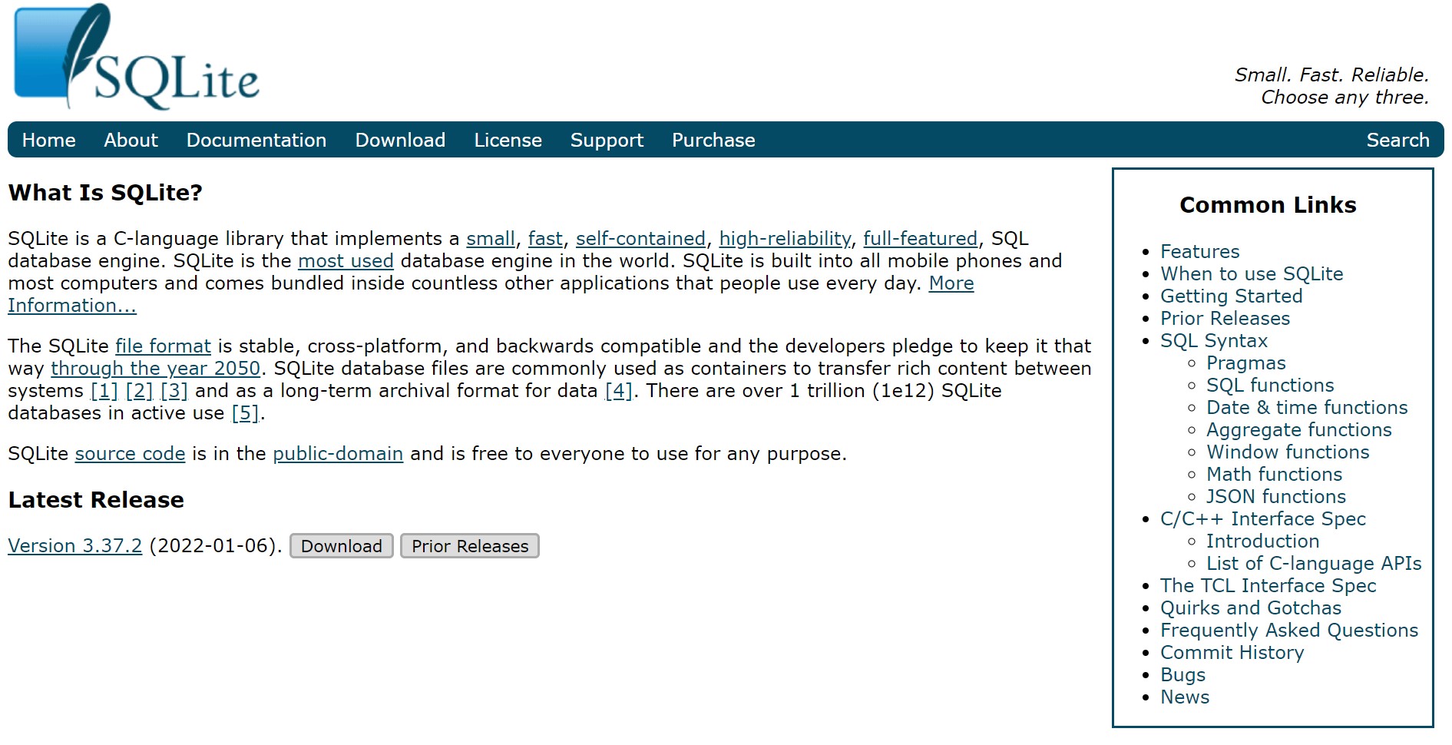Open the Features common link

pyautogui.click(x=1199, y=251)
